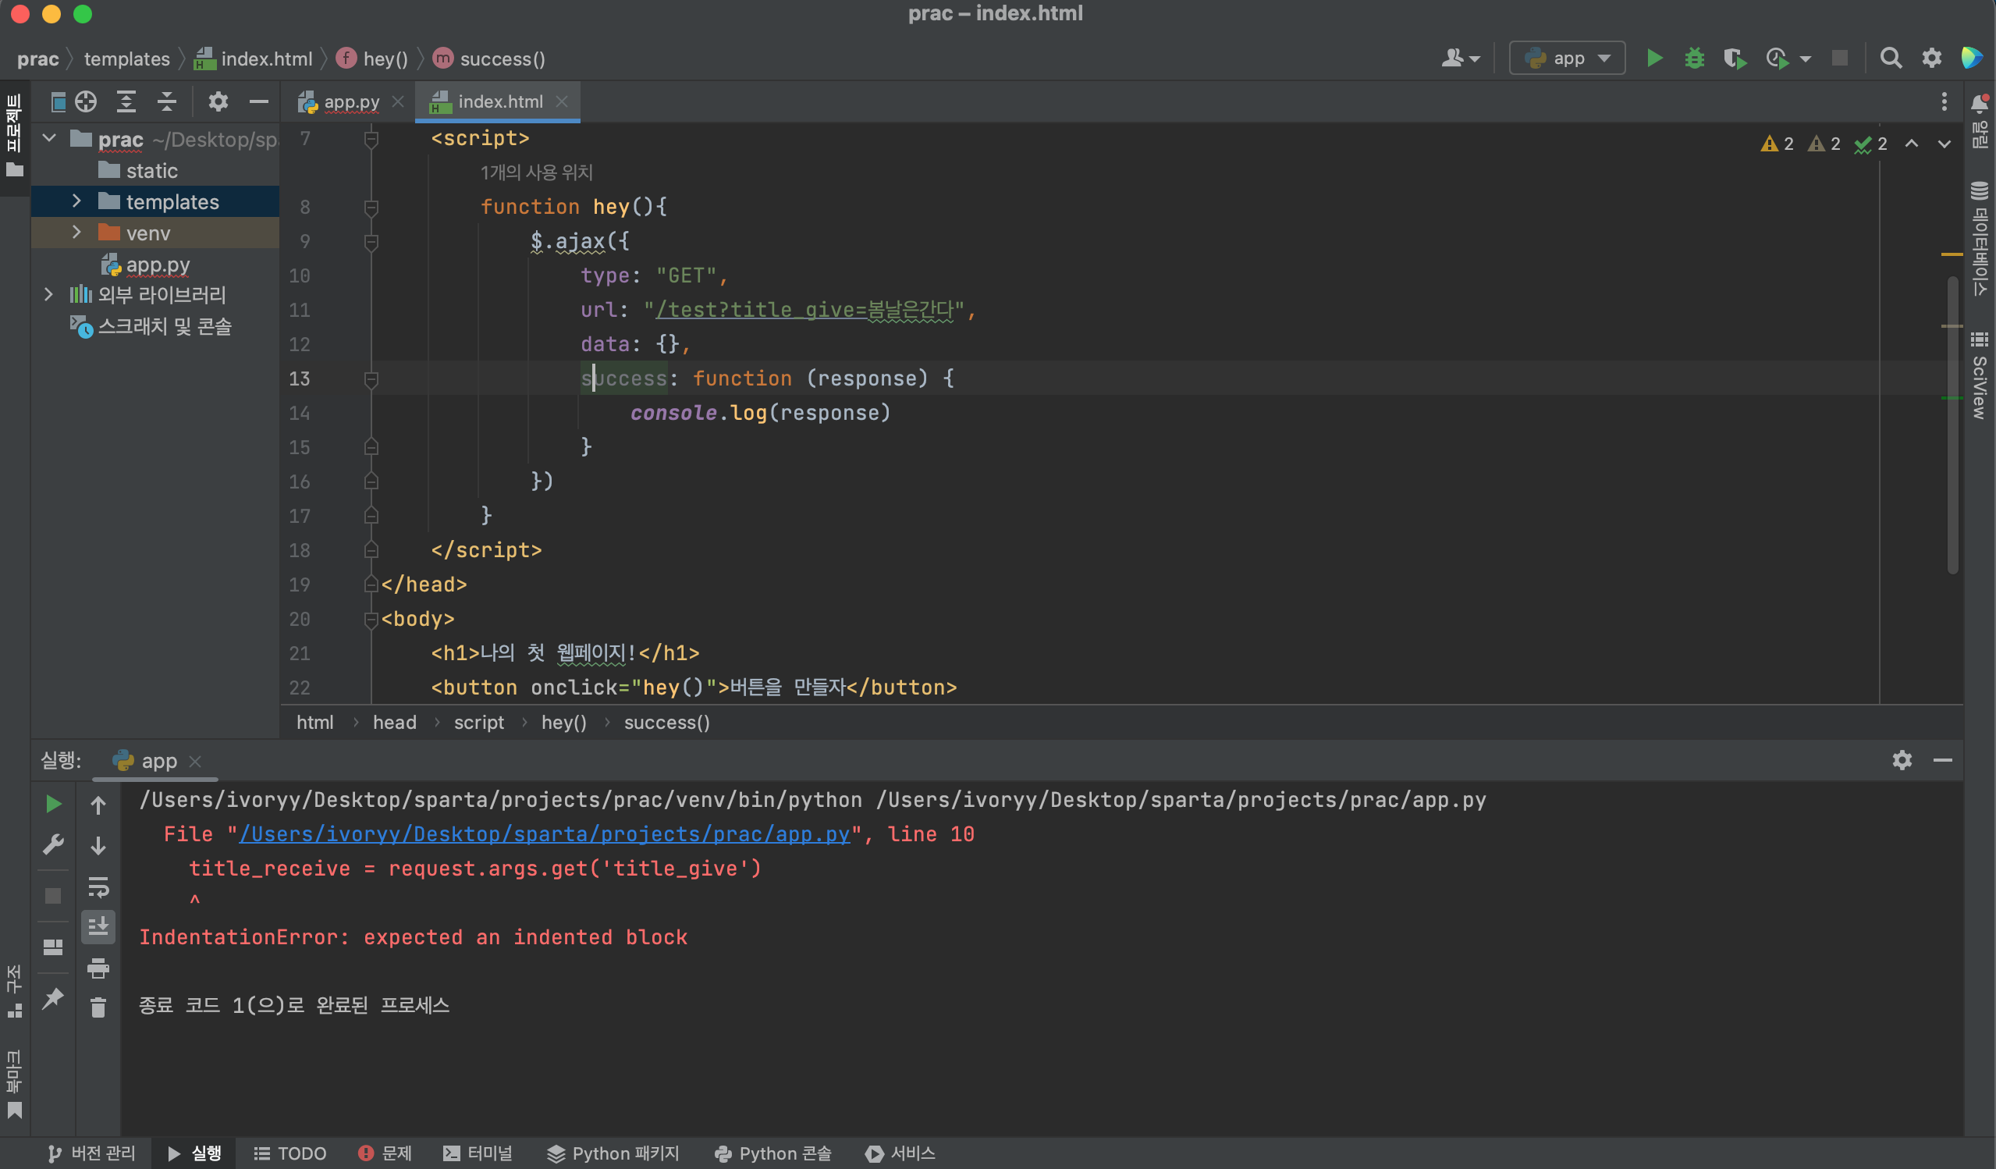
Task: Collapse the prac project root
Action: click(x=49, y=139)
